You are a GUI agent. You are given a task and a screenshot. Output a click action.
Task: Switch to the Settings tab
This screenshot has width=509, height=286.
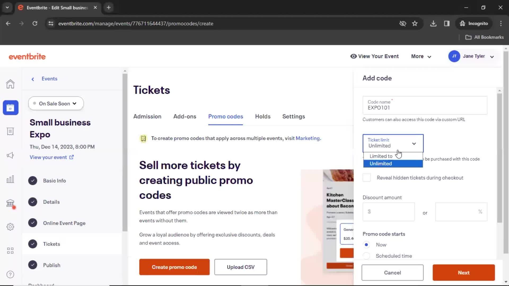(x=294, y=116)
